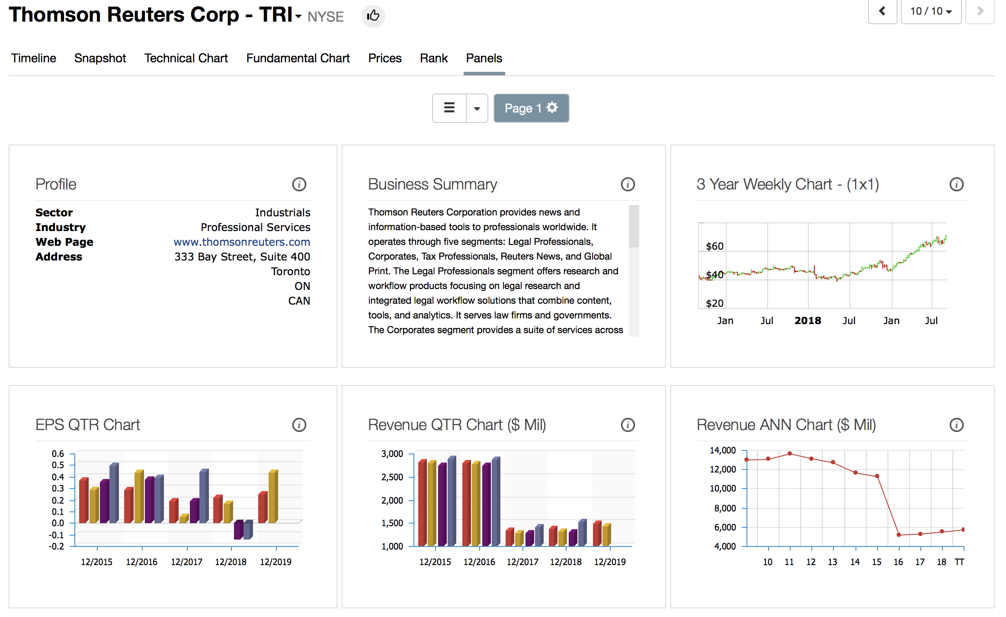Open www.thomsonreuters.com link
Screen dimensions: 1006x617
[242, 242]
